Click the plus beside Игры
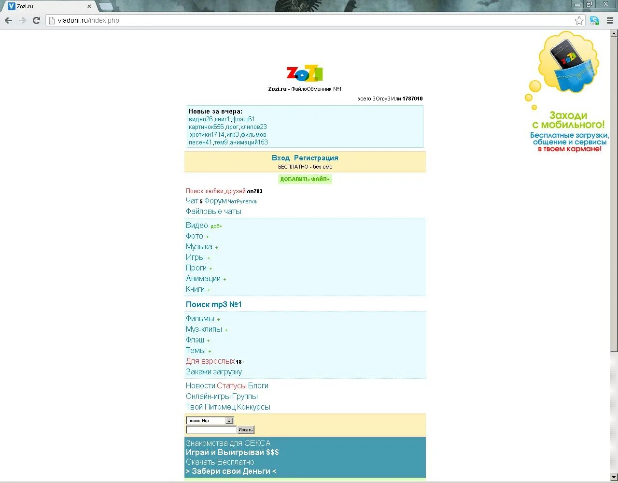The height and width of the screenshot is (483, 618). pyautogui.click(x=209, y=258)
